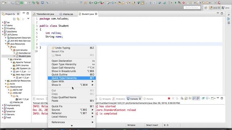The width and height of the screenshot is (232, 130).
Task: Click the Run External Tools icon with red toolbox
Action: coord(101,3)
